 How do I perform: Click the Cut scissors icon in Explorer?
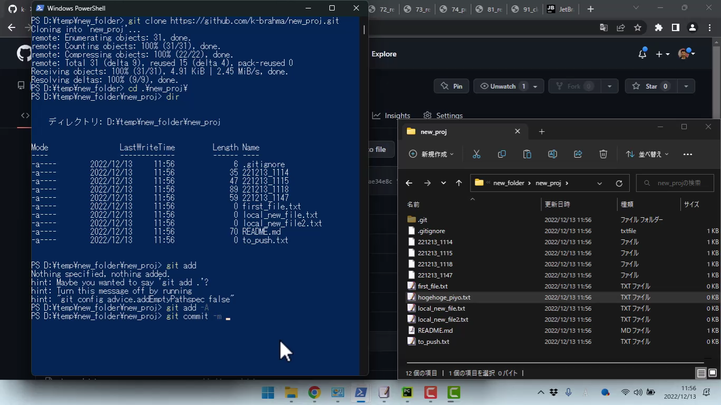(476, 154)
